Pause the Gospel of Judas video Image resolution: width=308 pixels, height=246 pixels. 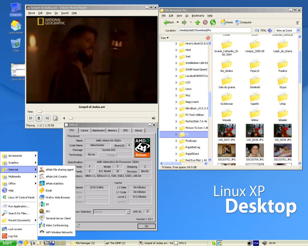tap(39, 118)
